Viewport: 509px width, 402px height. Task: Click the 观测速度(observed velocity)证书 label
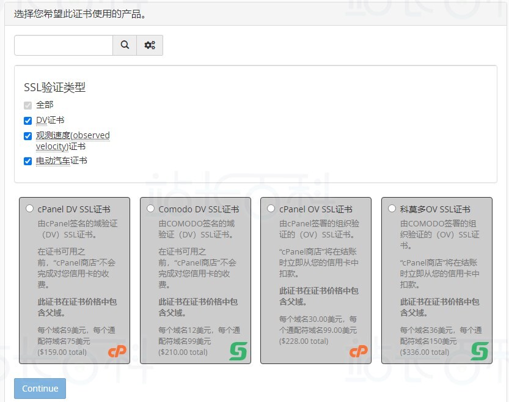[x=73, y=141]
